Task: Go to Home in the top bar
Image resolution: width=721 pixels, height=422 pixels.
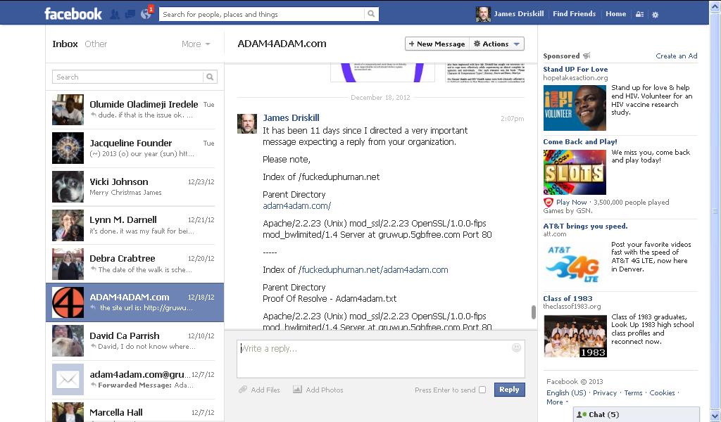Action: tap(615, 14)
